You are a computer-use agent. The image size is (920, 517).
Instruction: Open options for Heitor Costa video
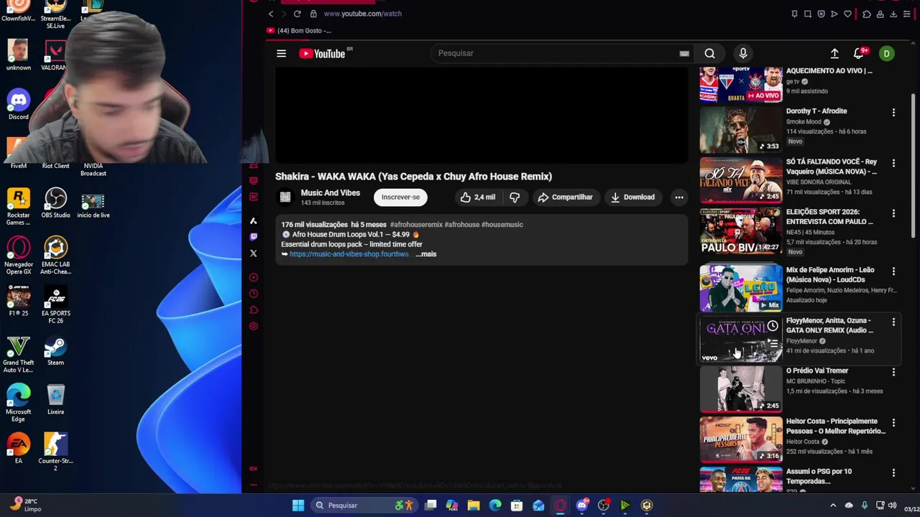(893, 423)
